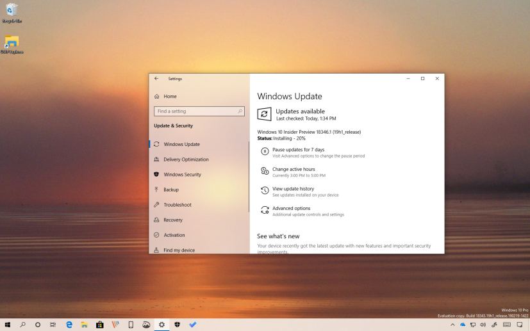Click Windows 10 Insider Preview 18346.1 text
The width and height of the screenshot is (530, 331).
[x=309, y=132]
